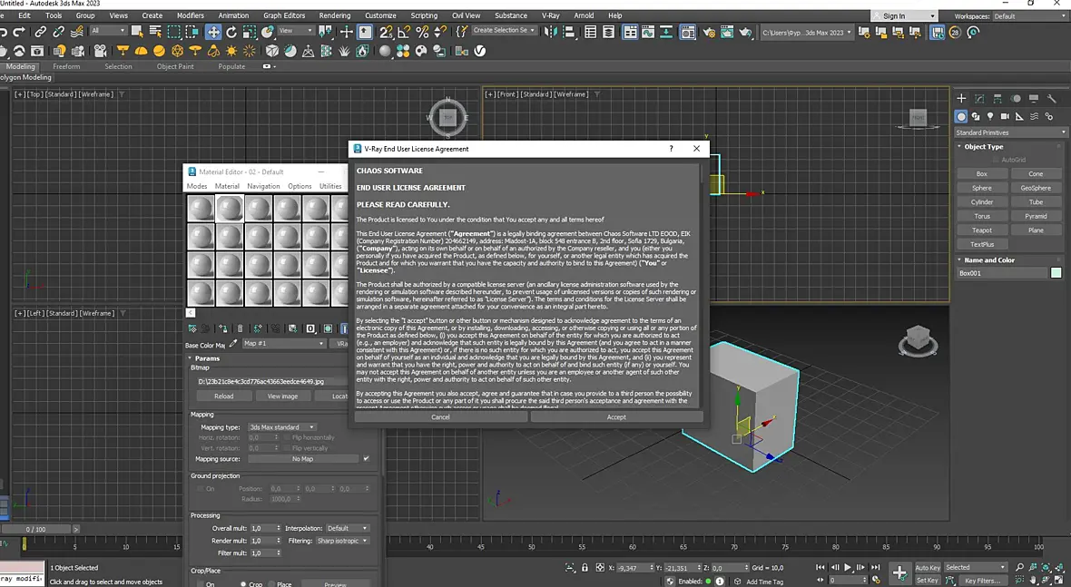Select the Rotate tool

231,32
